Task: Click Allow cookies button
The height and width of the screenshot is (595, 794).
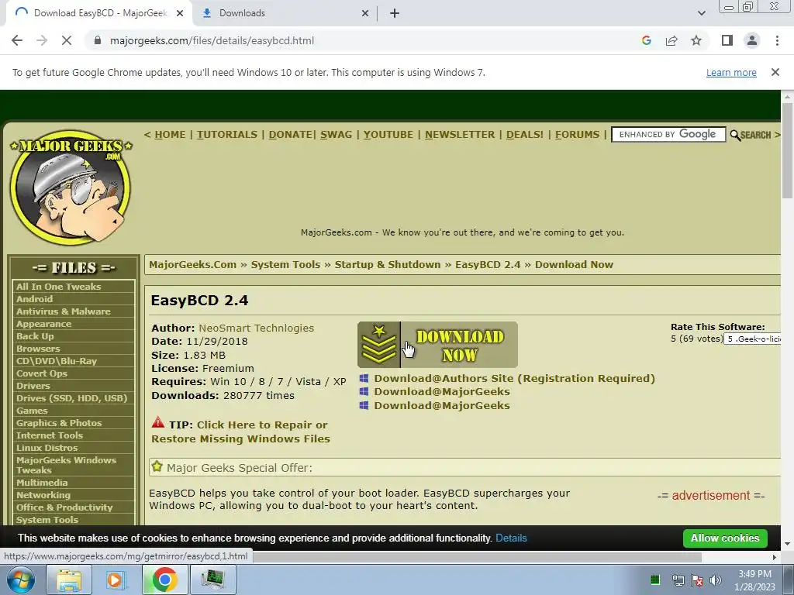Action: pos(725,538)
